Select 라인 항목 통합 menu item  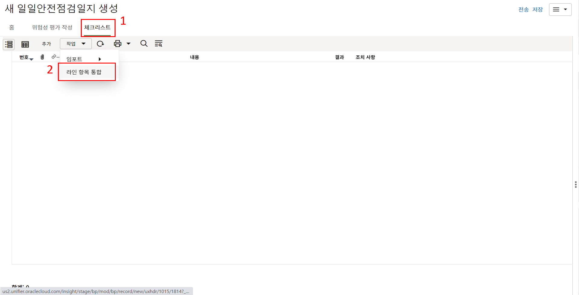tap(84, 72)
